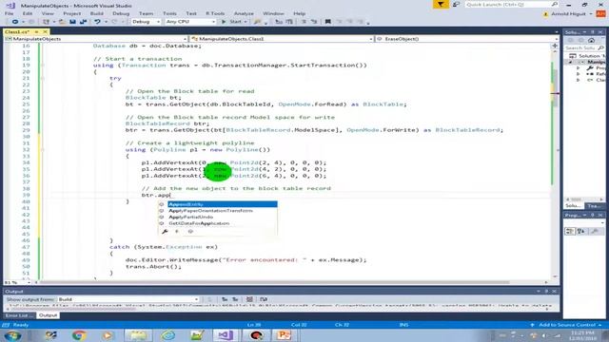This screenshot has width=609, height=342.
Task: Open the Show output from Build dropdown
Action: click(x=128, y=299)
